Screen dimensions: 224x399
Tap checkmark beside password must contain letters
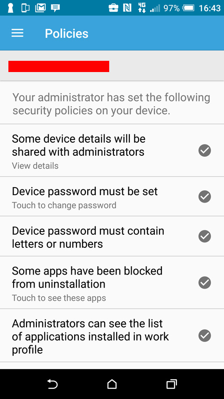point(205,236)
